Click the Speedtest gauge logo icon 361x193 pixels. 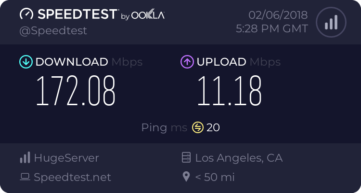coord(27,14)
